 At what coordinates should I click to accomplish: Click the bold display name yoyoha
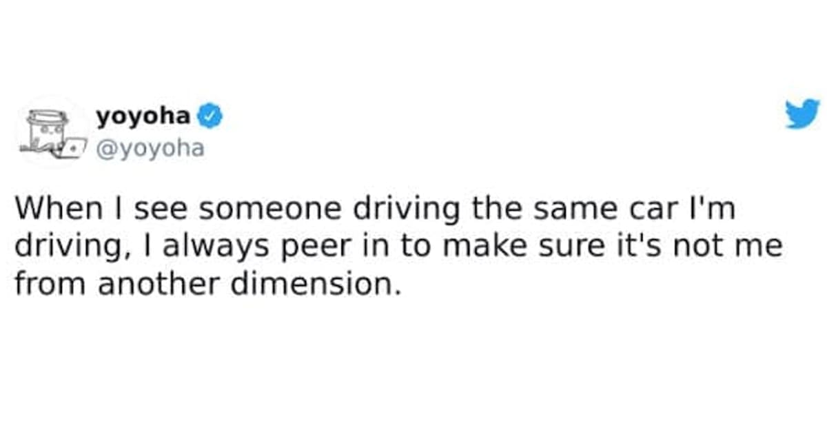(x=143, y=116)
